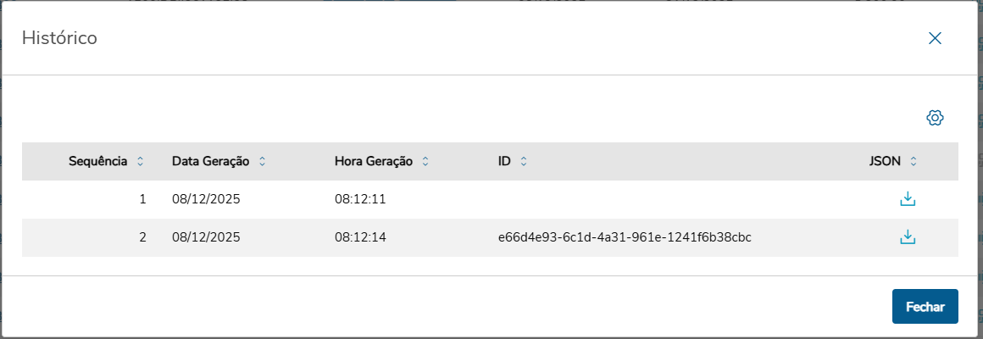
Task: Select the Data Geração column header label
Action: (x=210, y=161)
